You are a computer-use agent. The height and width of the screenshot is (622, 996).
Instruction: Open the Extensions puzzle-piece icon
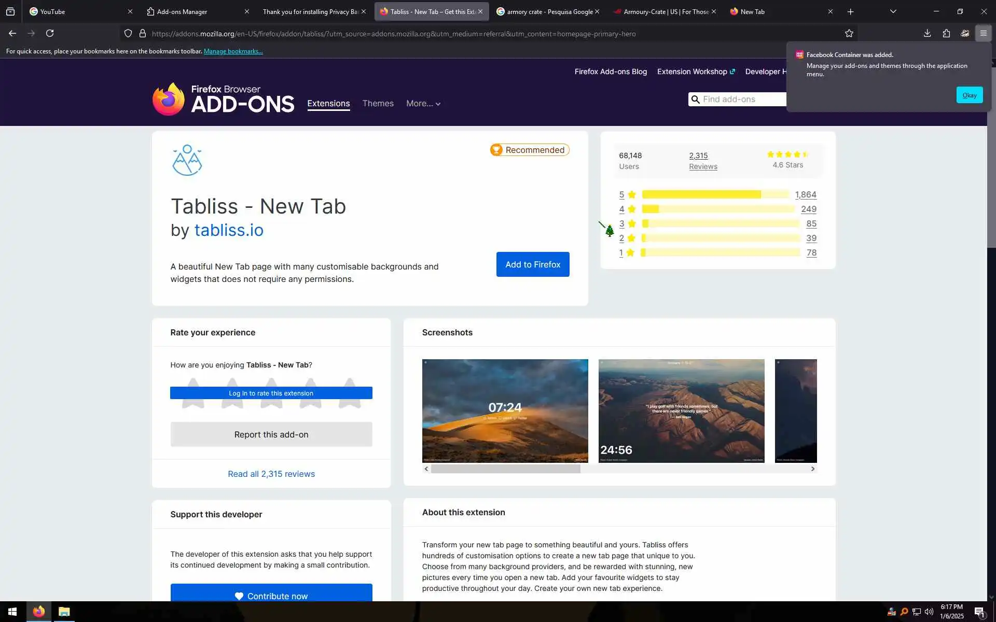(x=946, y=34)
